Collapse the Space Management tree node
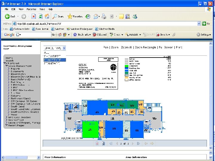The height and width of the screenshot is (161, 215). (7, 66)
